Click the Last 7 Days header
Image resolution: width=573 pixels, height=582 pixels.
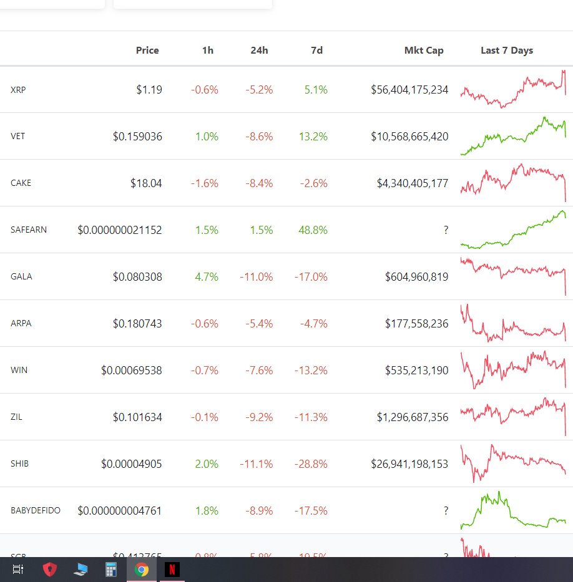pyautogui.click(x=507, y=50)
